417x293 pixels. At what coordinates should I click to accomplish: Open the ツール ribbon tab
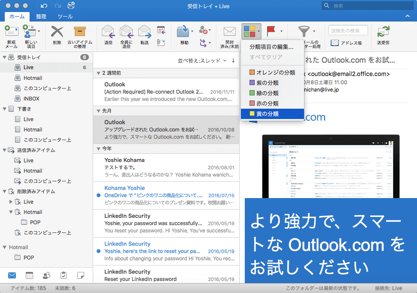(x=65, y=16)
